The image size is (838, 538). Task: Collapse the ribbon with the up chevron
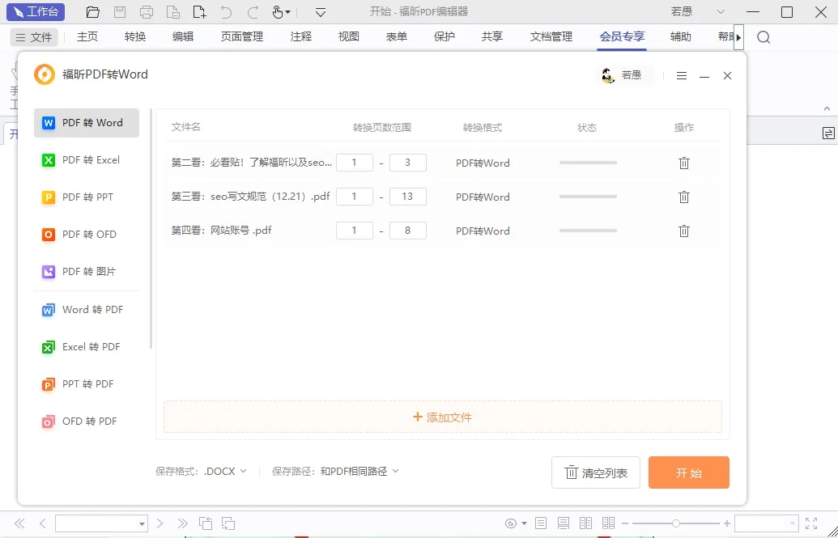(x=827, y=108)
